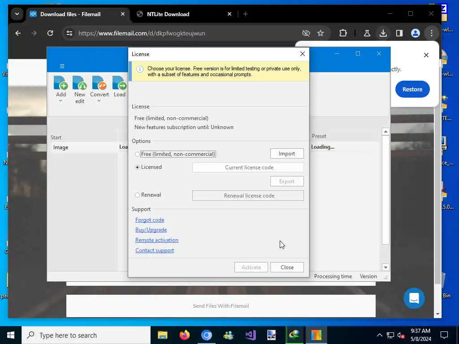Click the Close button in License dialog
The height and width of the screenshot is (344, 459).
click(287, 267)
